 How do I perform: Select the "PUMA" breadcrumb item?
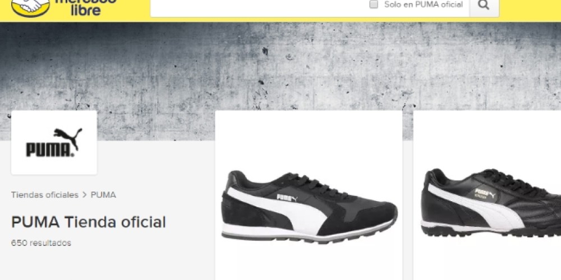[x=103, y=195]
